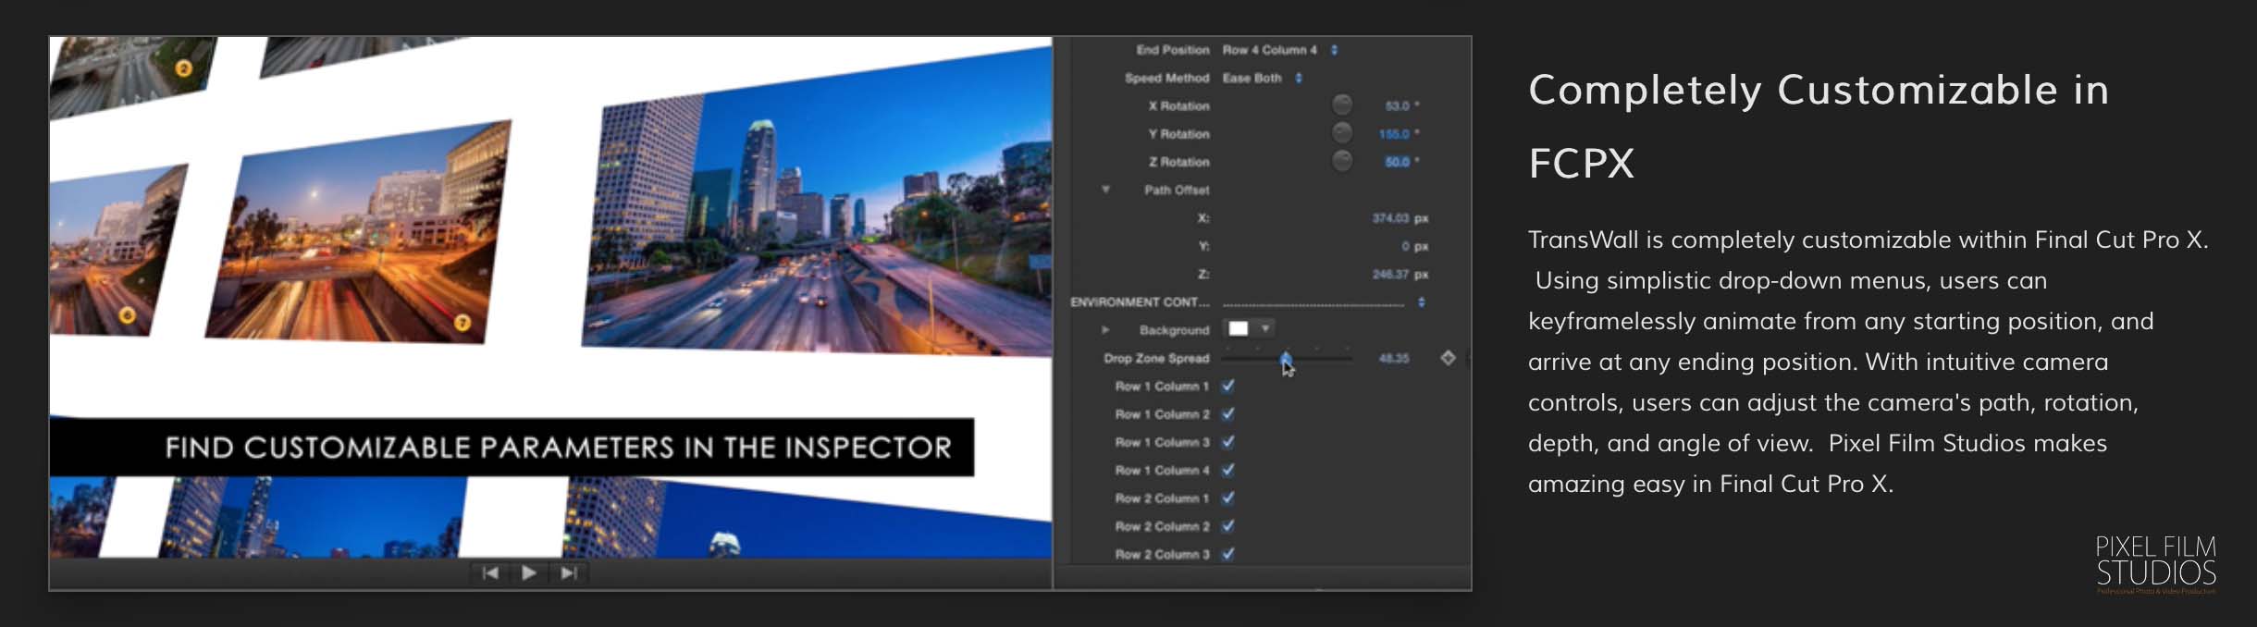Screen dimensions: 2257x627
Task: Click the X Rotation value 53.0
Action: (x=1397, y=106)
